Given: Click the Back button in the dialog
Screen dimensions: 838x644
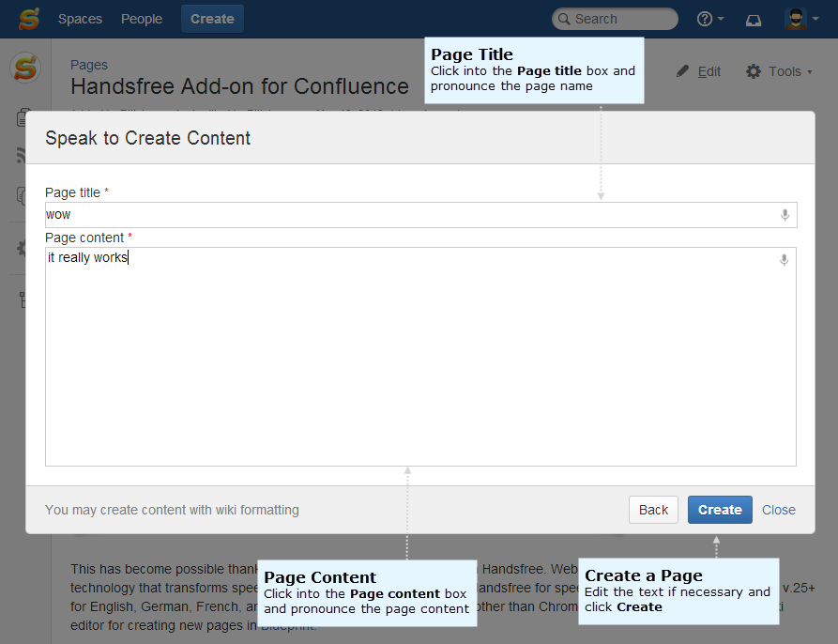Looking at the screenshot, I should click(653, 510).
